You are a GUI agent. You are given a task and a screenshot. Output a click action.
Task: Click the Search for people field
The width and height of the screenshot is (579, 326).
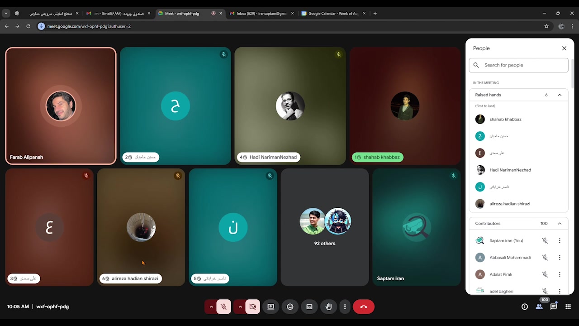[x=518, y=65]
